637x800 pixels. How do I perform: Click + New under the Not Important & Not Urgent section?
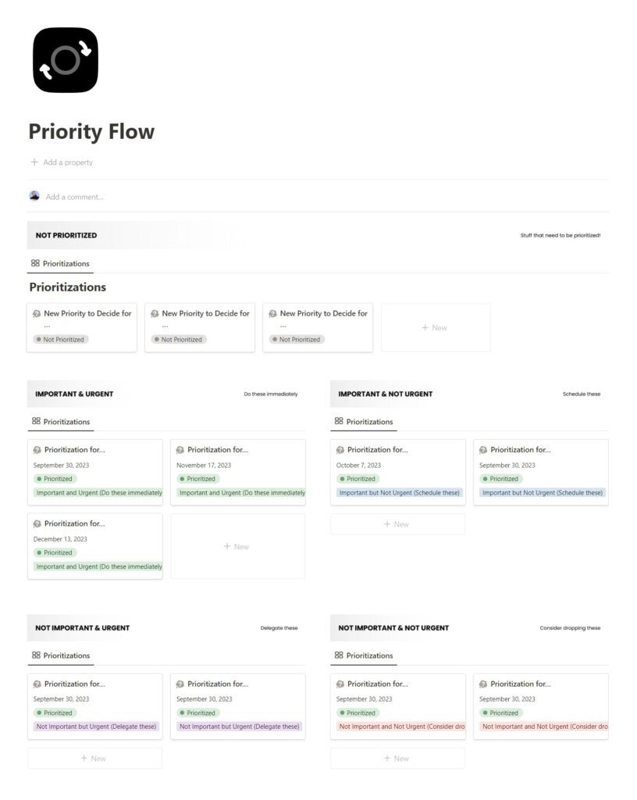coord(398,758)
